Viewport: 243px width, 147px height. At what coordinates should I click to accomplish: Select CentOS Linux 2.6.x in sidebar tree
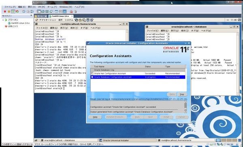coord(20,23)
